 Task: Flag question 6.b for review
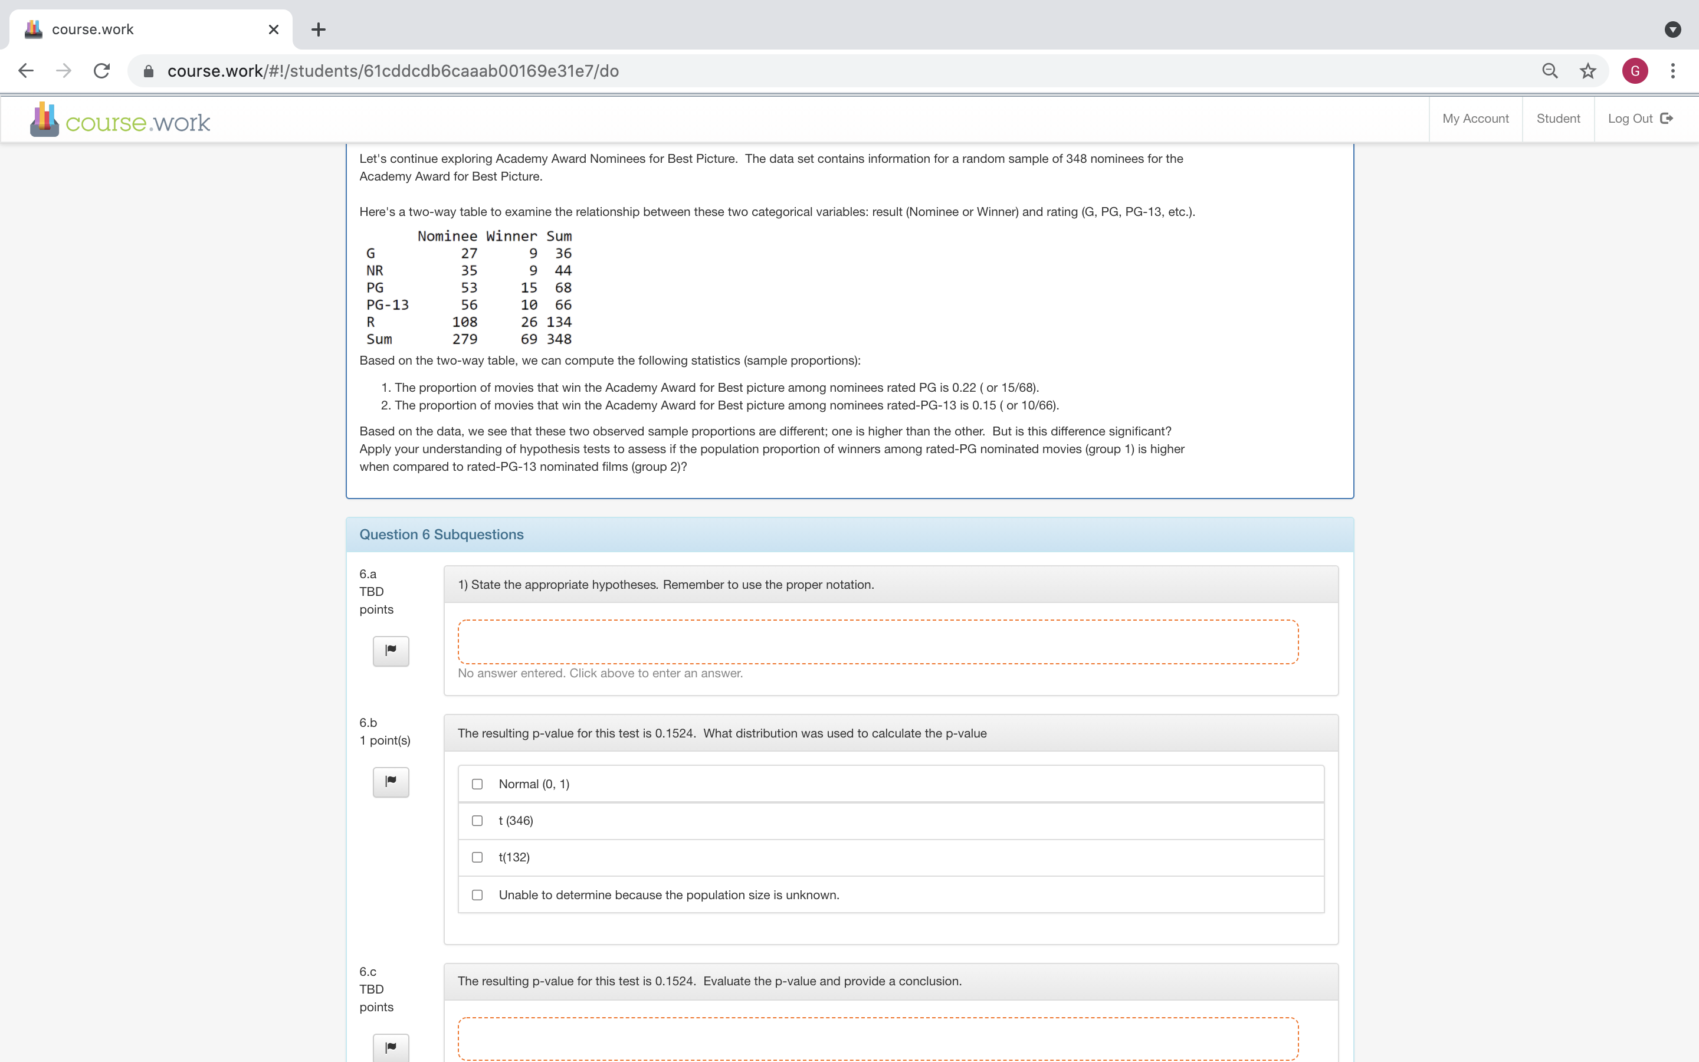pos(391,781)
